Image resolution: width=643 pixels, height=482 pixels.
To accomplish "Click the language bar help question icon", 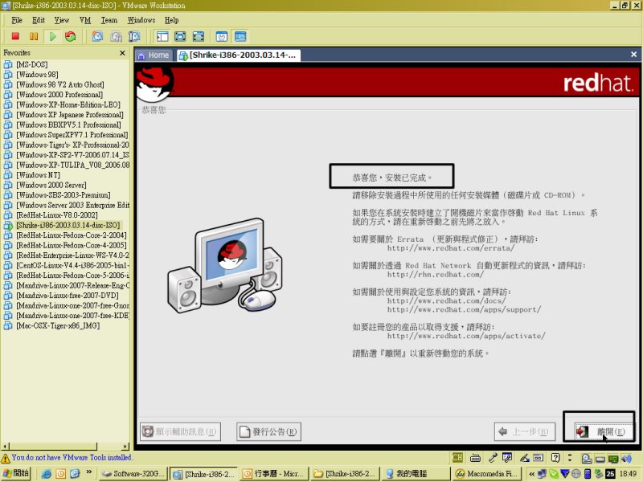I will [x=555, y=458].
